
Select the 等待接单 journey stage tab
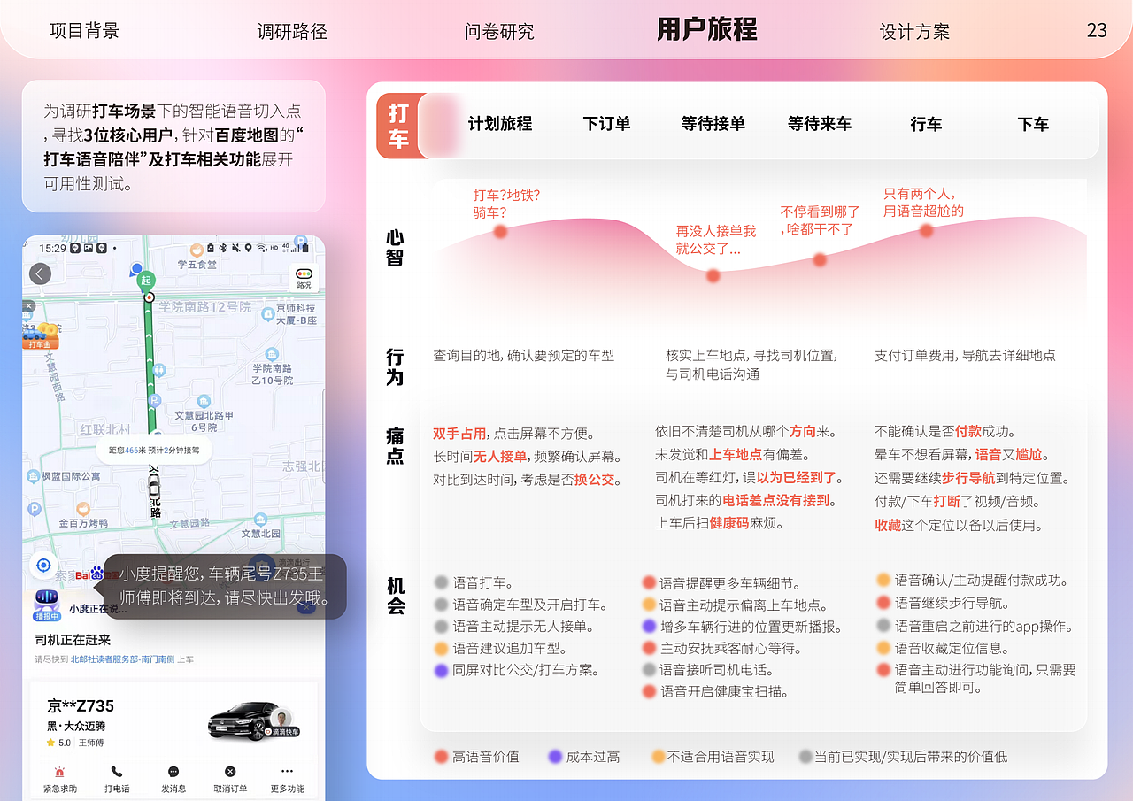tap(714, 125)
